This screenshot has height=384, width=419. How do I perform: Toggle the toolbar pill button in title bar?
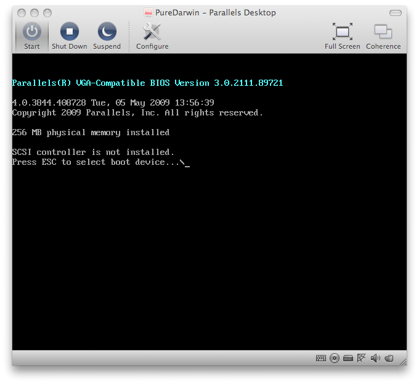pyautogui.click(x=396, y=13)
